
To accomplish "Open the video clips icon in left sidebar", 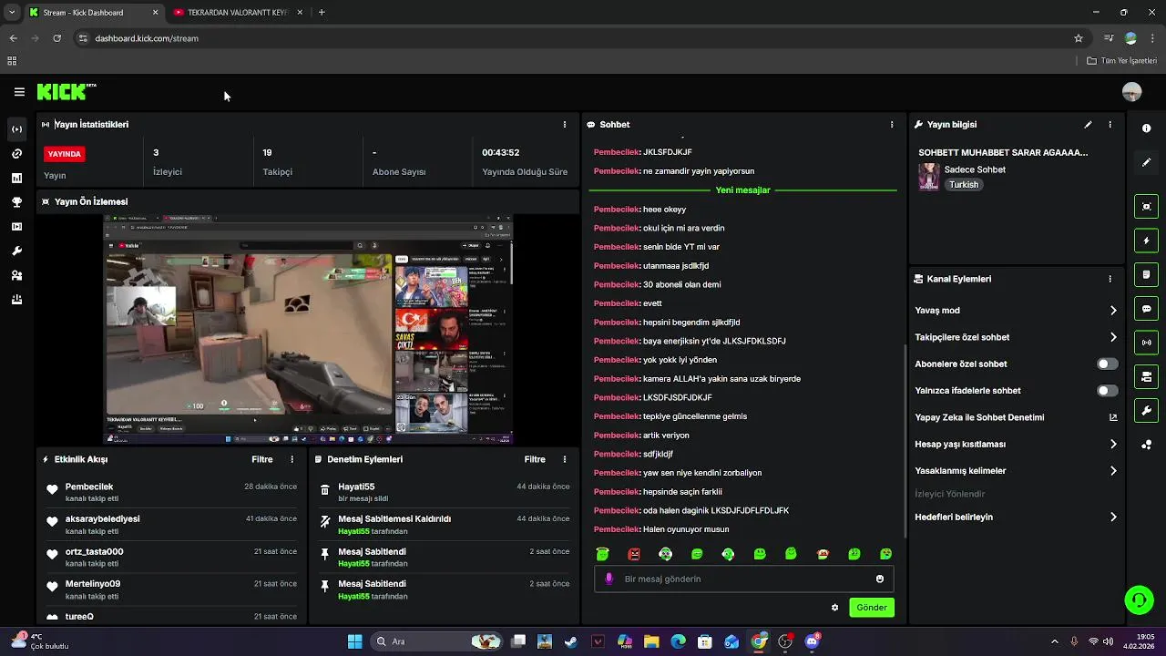I will click(x=16, y=227).
